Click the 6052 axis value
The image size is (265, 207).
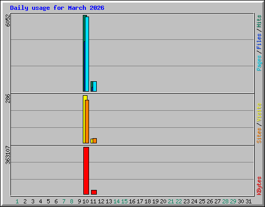(8, 20)
